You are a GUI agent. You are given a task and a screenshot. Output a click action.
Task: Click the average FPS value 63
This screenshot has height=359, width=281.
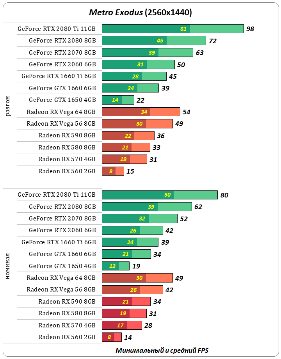[199, 53]
